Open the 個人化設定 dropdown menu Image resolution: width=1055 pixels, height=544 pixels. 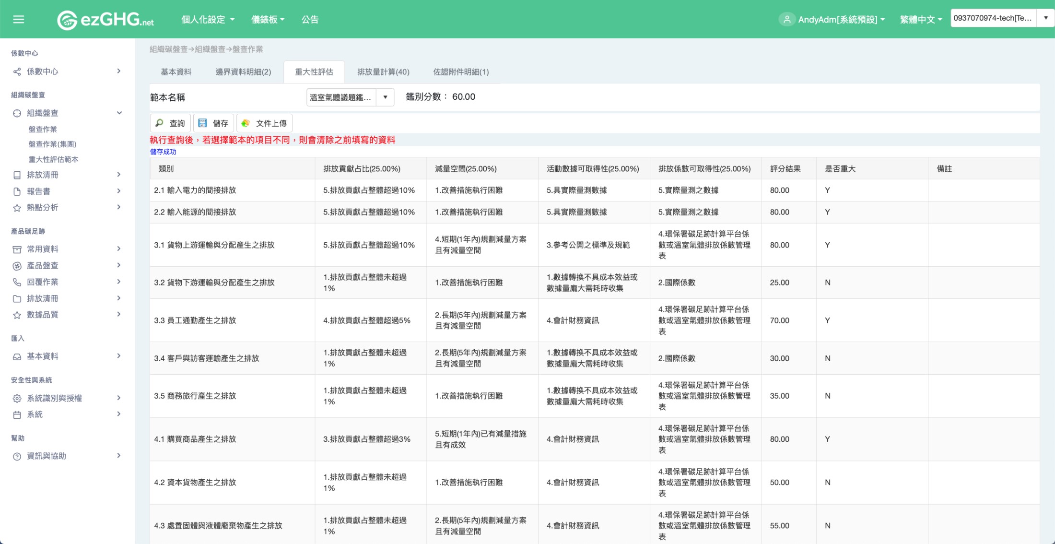[208, 20]
